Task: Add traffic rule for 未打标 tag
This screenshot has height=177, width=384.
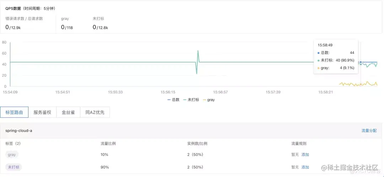Action: [x=305, y=167]
